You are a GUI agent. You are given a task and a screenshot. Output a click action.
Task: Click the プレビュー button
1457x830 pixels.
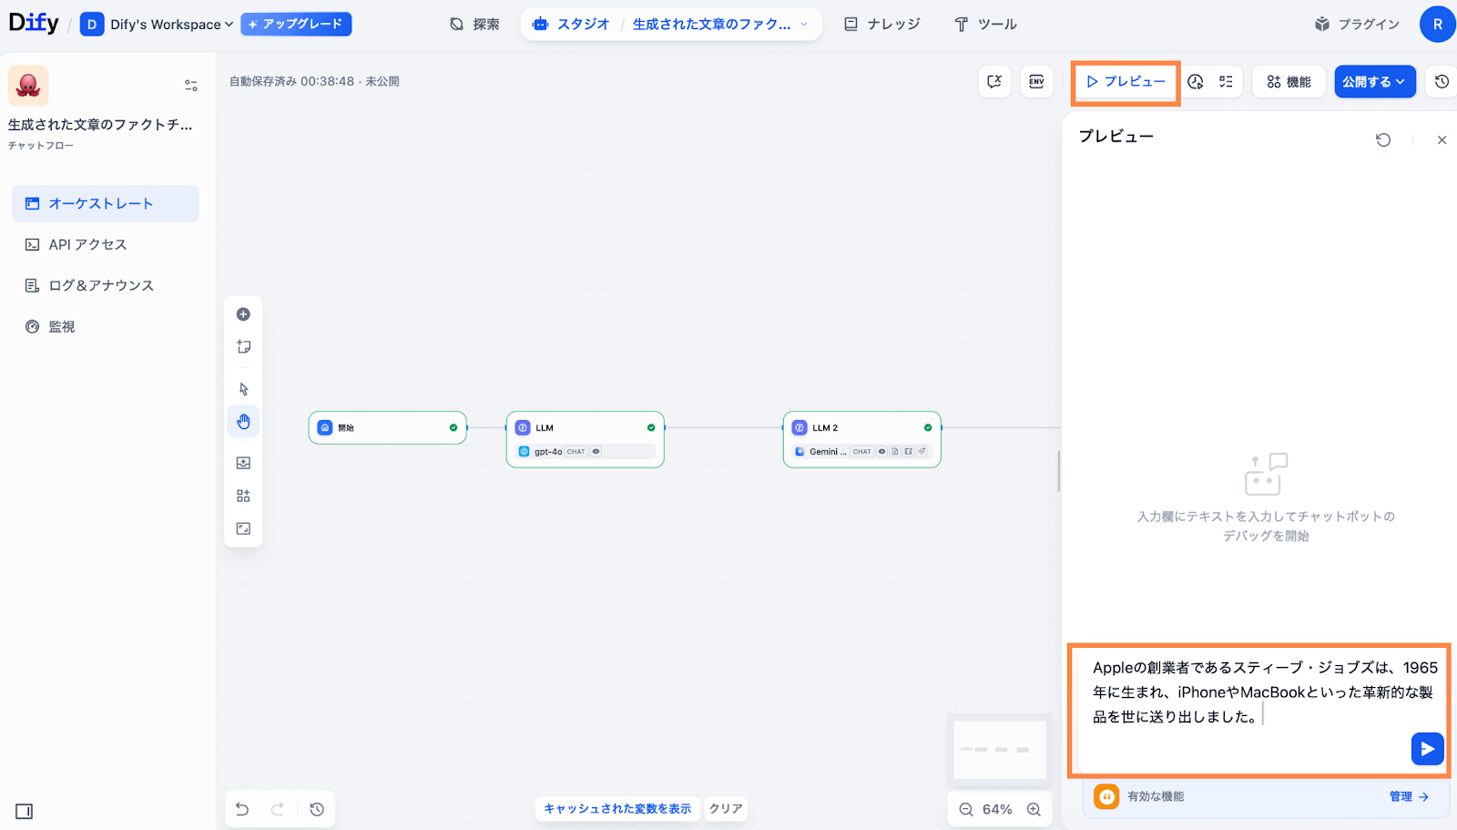tap(1126, 82)
